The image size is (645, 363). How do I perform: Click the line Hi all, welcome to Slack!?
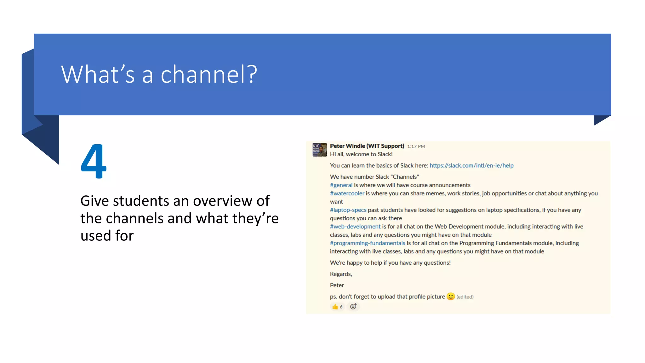pyautogui.click(x=361, y=154)
